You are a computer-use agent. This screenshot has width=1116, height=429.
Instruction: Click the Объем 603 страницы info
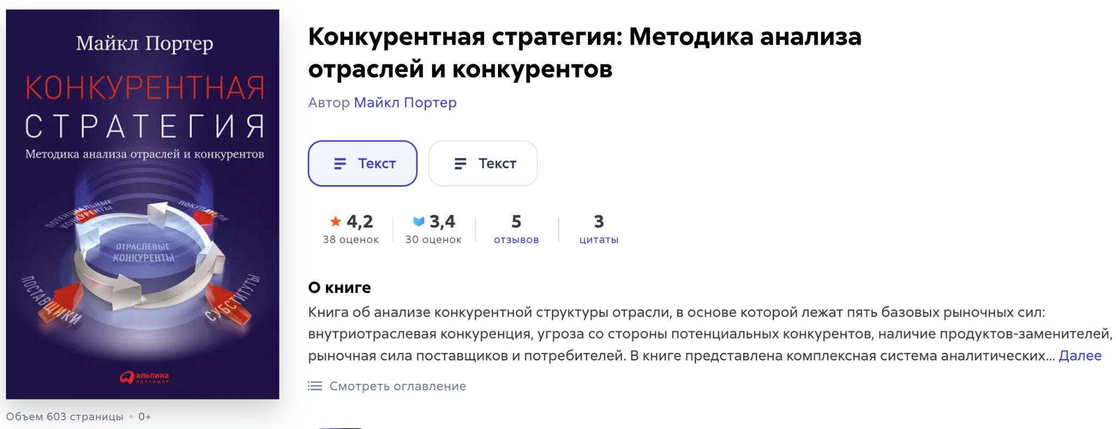pyautogui.click(x=65, y=416)
